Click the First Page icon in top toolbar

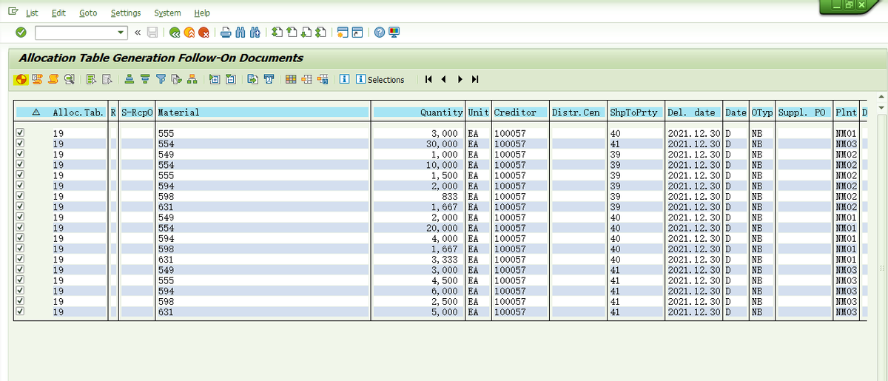tap(276, 33)
